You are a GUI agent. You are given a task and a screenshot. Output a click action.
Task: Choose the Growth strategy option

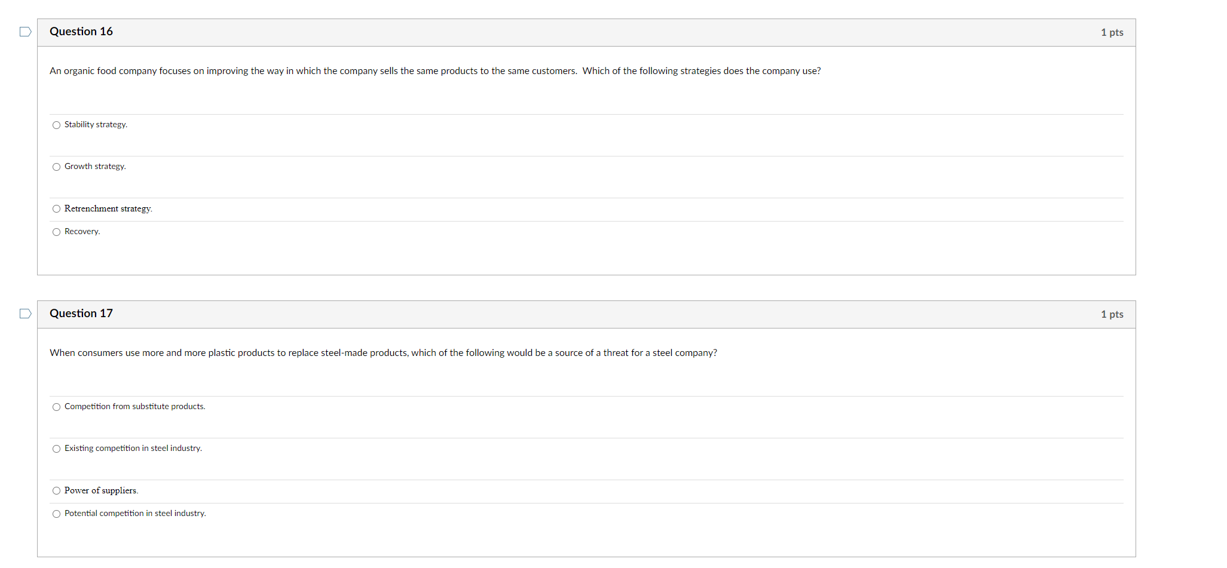click(56, 167)
